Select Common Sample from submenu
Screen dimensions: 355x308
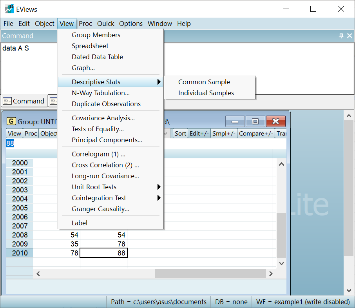[204, 82]
